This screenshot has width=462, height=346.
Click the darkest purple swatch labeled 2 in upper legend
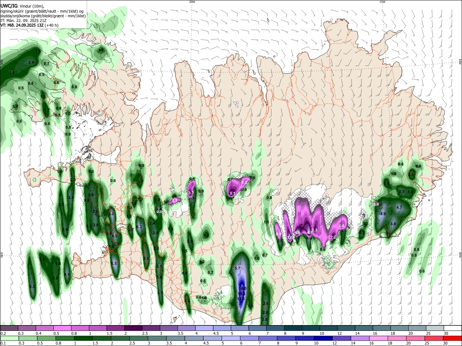click(133, 328)
